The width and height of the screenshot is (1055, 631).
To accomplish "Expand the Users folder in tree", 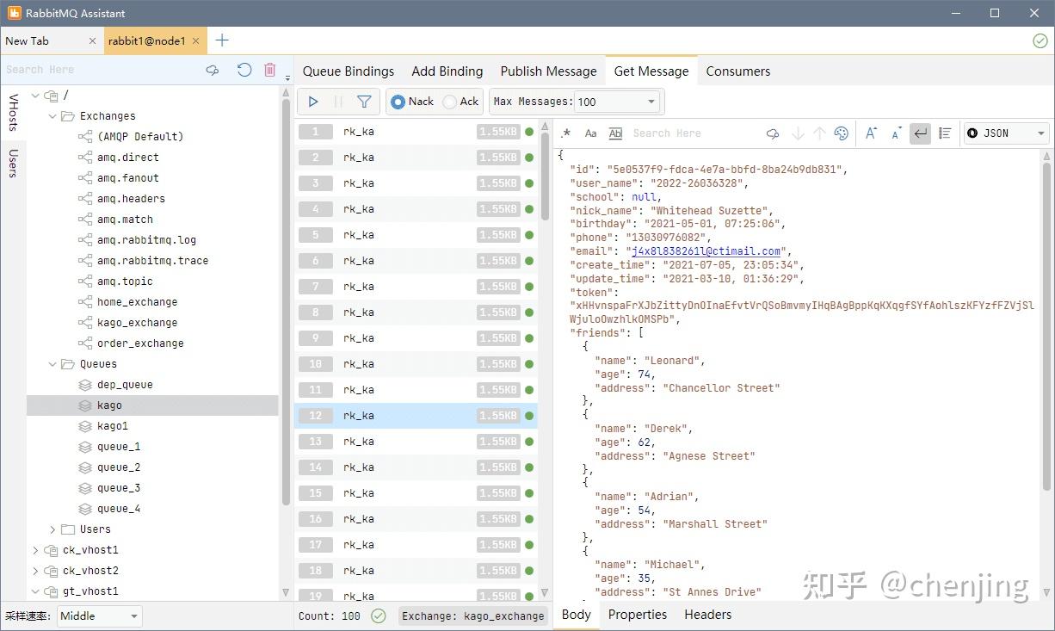I will [52, 529].
